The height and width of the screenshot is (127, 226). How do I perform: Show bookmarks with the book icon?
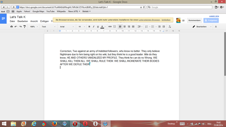pos(8,11)
